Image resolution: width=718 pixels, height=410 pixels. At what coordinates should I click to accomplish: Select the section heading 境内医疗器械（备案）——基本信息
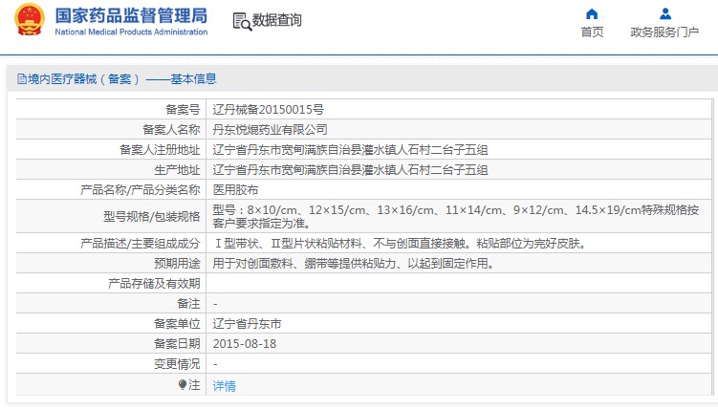pyautogui.click(x=121, y=79)
